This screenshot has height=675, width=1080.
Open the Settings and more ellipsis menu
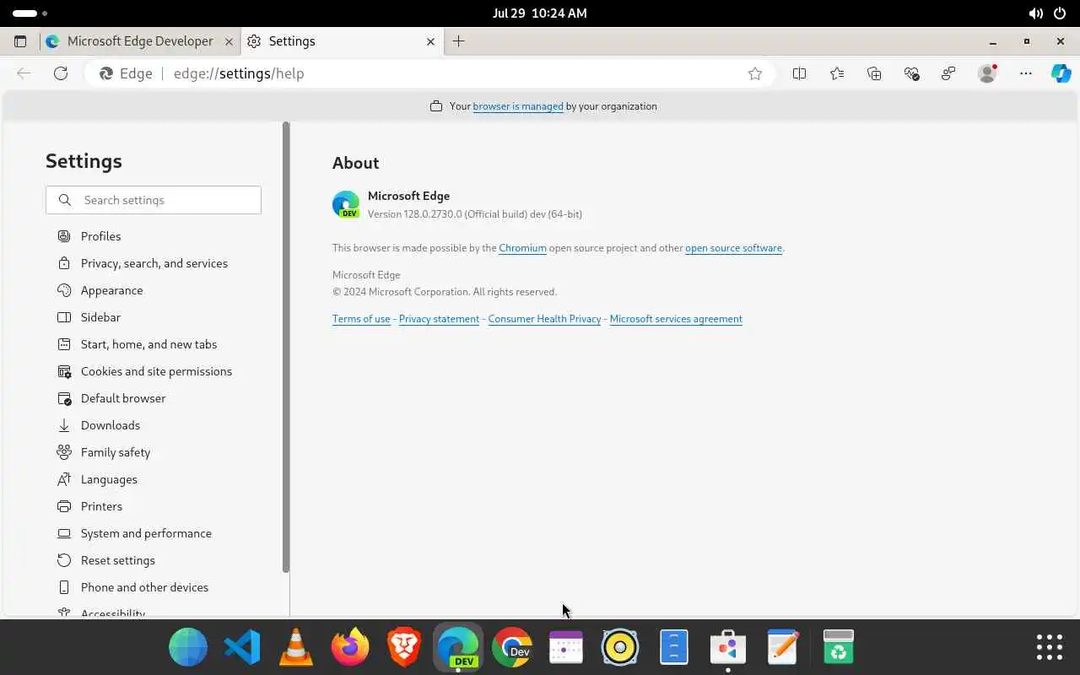(1026, 73)
